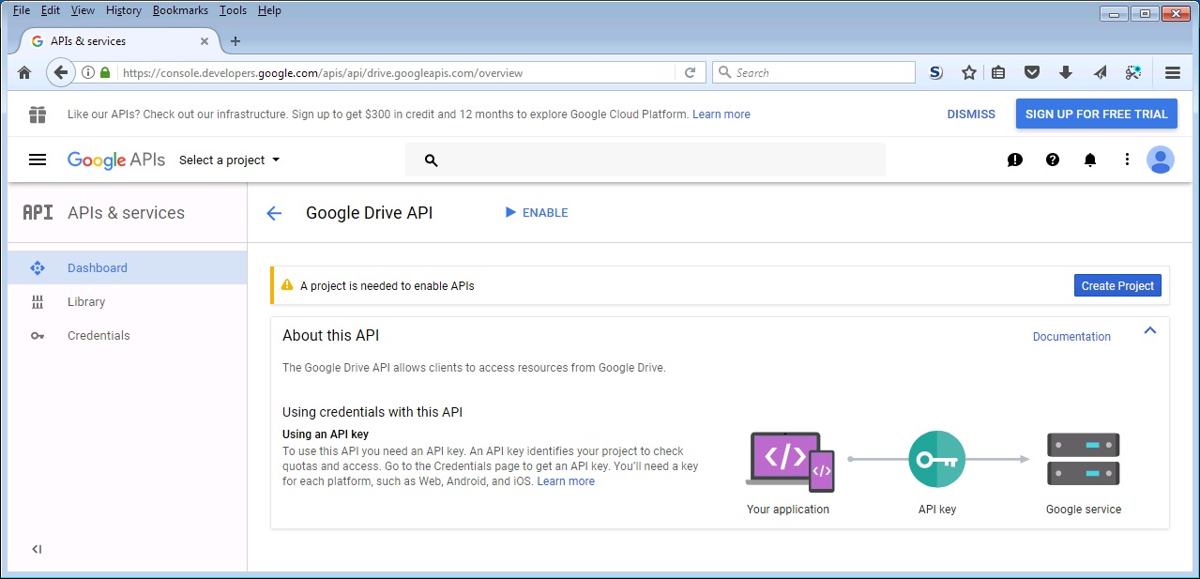The width and height of the screenshot is (1200, 579).
Task: Open the Edit menu
Action: [51, 10]
